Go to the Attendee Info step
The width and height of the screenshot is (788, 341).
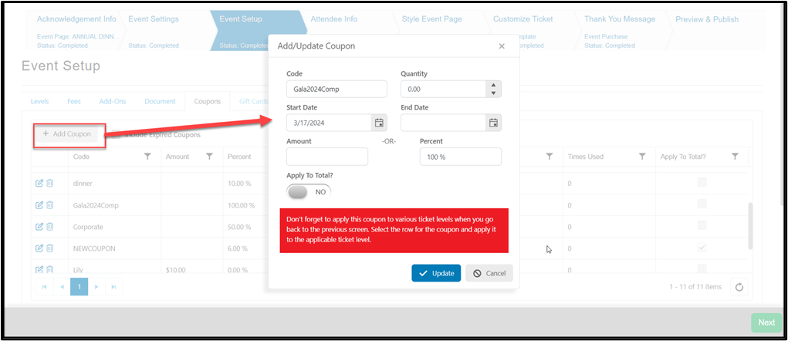pos(333,19)
